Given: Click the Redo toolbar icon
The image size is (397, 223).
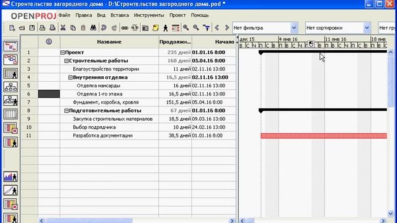Looking at the screenshot, I should click(114, 28).
